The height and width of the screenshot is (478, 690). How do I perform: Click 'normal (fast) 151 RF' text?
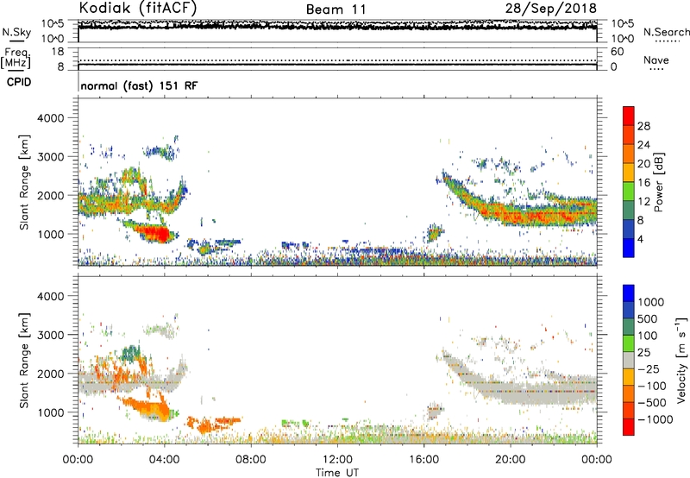[x=139, y=85]
